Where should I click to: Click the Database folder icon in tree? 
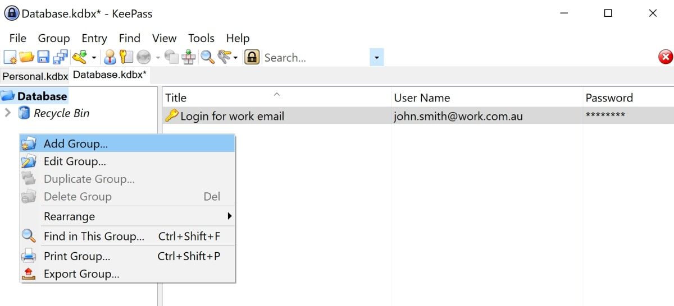(8, 96)
